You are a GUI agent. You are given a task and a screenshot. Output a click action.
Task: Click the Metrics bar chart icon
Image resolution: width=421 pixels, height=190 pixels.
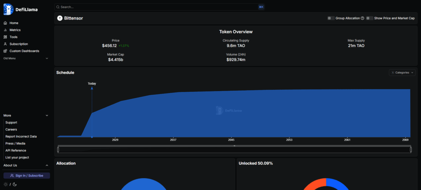click(x=5, y=30)
